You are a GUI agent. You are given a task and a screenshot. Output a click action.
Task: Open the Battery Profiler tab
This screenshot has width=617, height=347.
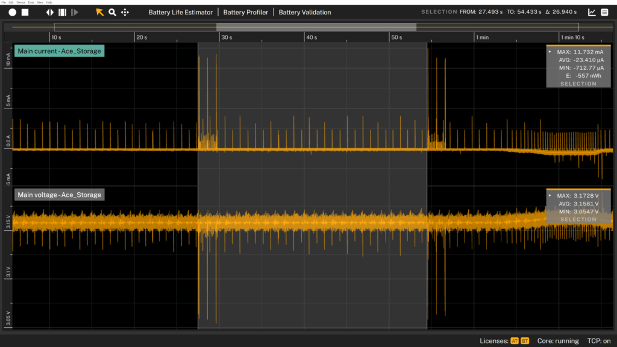pos(246,12)
